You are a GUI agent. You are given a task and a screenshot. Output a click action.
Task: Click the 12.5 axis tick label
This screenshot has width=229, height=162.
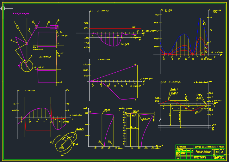pyautogui.click(x=211, y=97)
